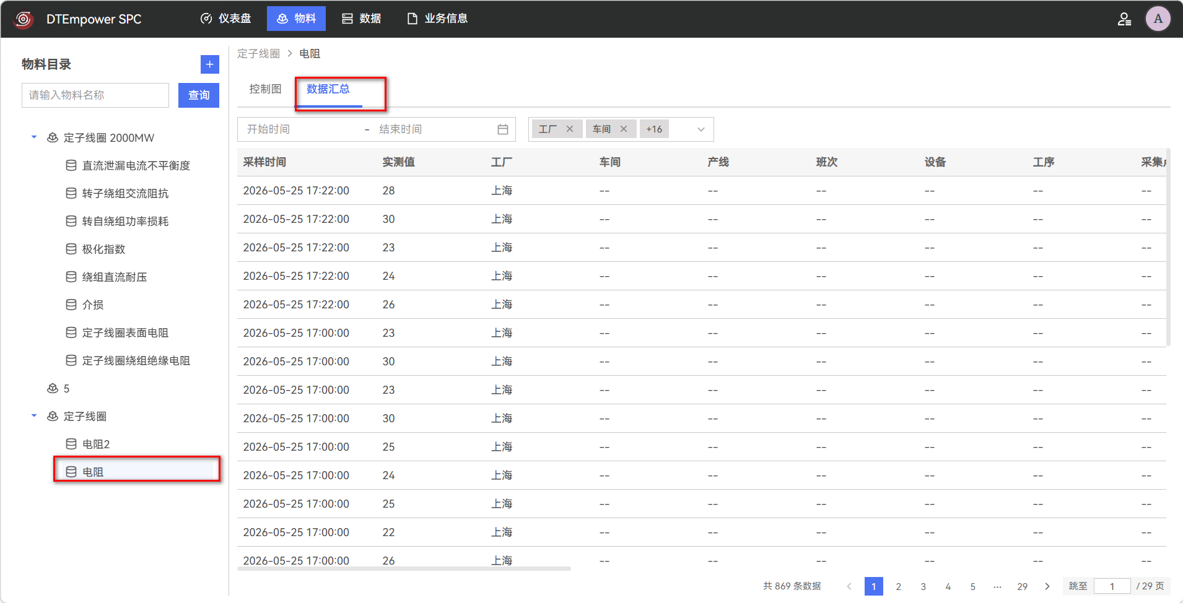Jump ahead via pagination ellipsis

(997, 586)
